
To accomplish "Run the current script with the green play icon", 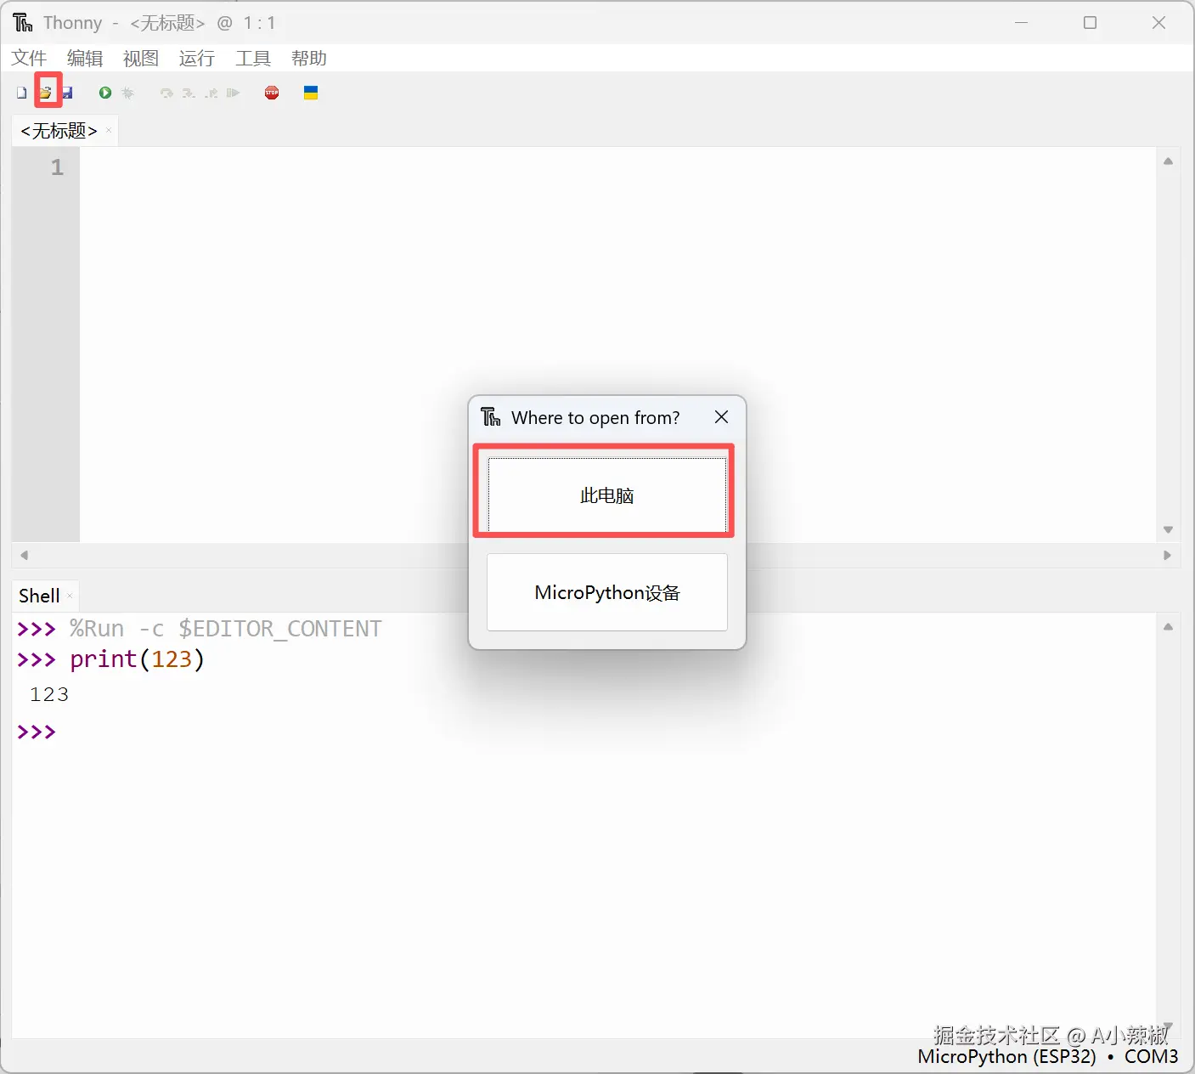I will pyautogui.click(x=105, y=93).
